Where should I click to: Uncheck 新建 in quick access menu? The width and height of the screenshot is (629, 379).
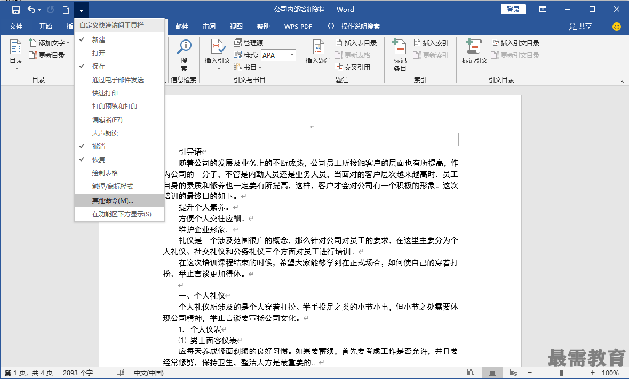pyautogui.click(x=120, y=39)
